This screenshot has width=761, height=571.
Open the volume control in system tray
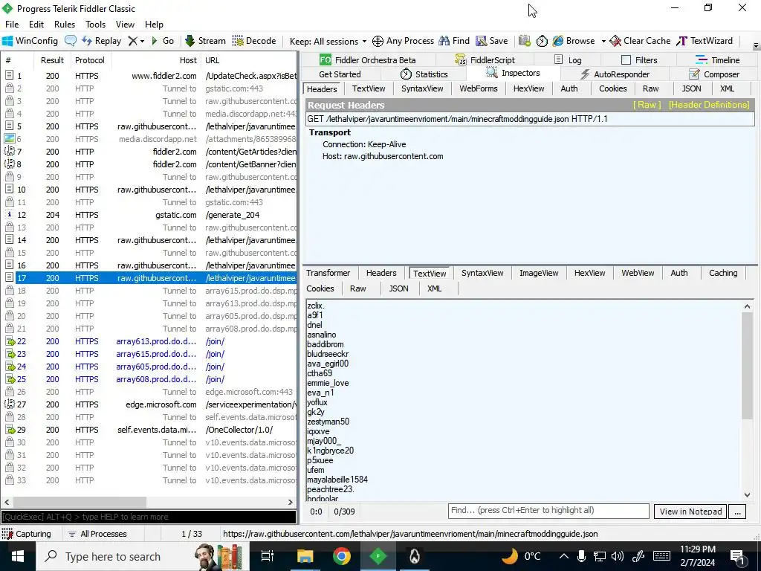[618, 556]
